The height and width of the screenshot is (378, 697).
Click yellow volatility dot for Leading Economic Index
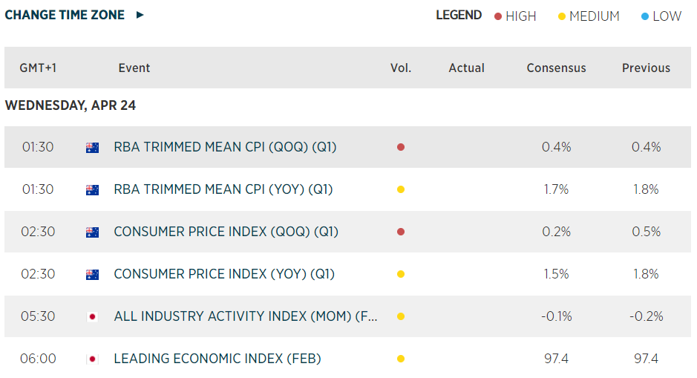[401, 359]
